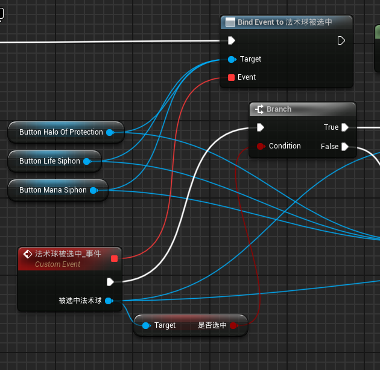Screen dimensions: 380x370
Task: Click the Branch False output pin
Action: point(345,147)
